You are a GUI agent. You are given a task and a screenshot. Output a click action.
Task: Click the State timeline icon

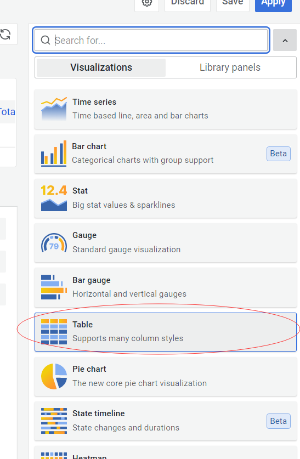pos(54,421)
